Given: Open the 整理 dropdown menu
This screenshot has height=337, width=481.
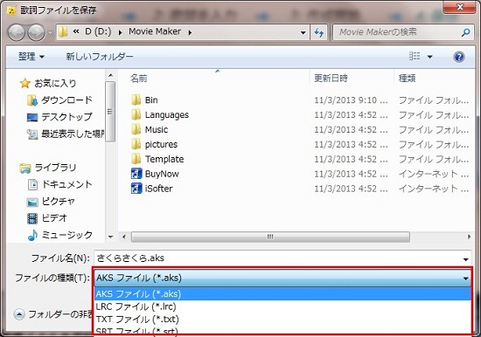Looking at the screenshot, I should tap(31, 57).
